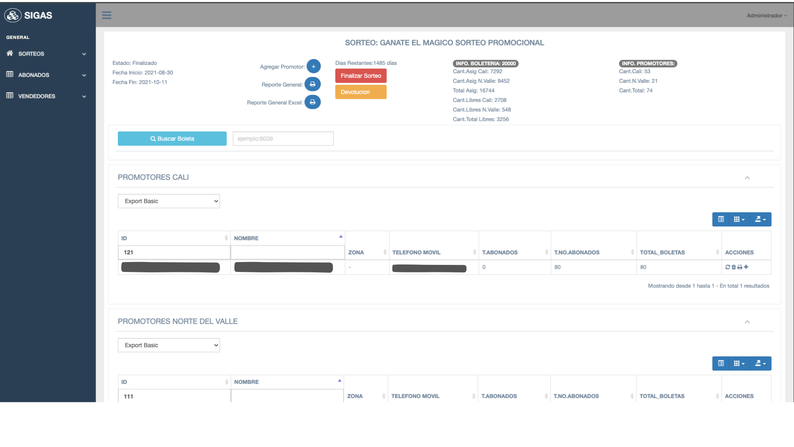Screen dimensions: 794x447
Task: Click the Finalizar Sorteo button
Action: (361, 76)
